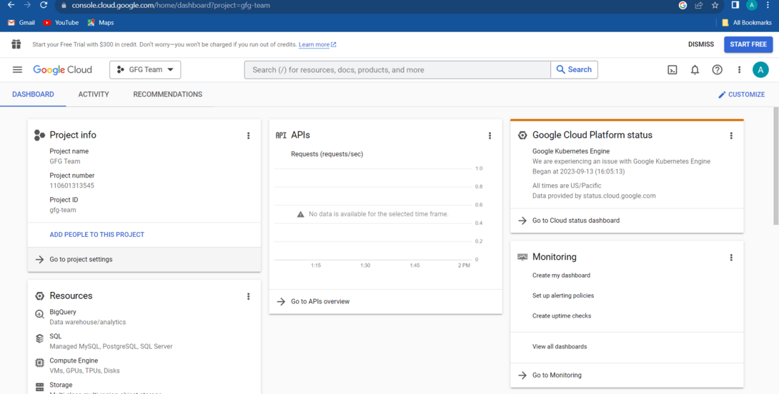Image resolution: width=779 pixels, height=394 pixels.
Task: Open the help question mark menu
Action: tap(717, 70)
